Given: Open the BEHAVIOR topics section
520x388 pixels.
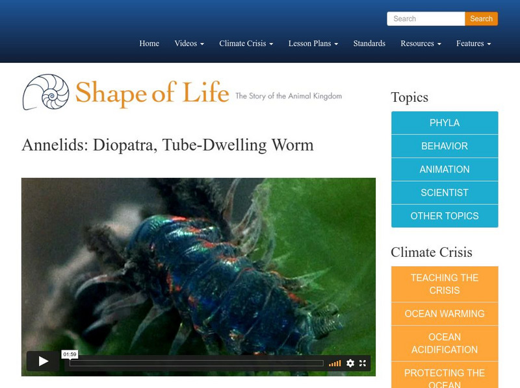Looking at the screenshot, I should 444,146.
